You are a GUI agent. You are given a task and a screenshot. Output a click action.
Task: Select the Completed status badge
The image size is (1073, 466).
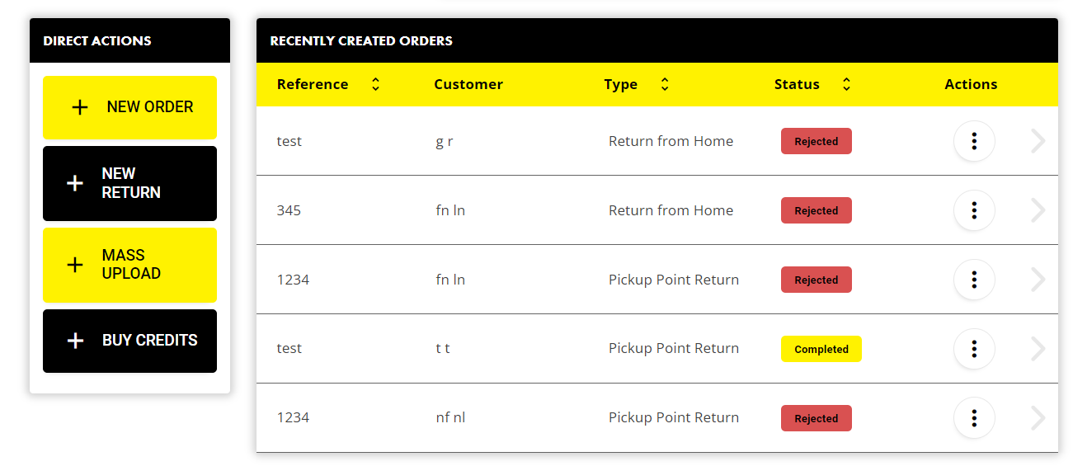[x=821, y=349]
